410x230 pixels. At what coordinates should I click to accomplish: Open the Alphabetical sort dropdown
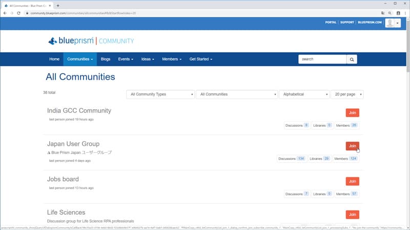(304, 95)
